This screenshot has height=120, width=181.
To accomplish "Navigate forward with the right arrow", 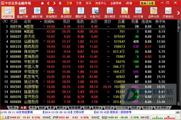I will tap(54, 3).
